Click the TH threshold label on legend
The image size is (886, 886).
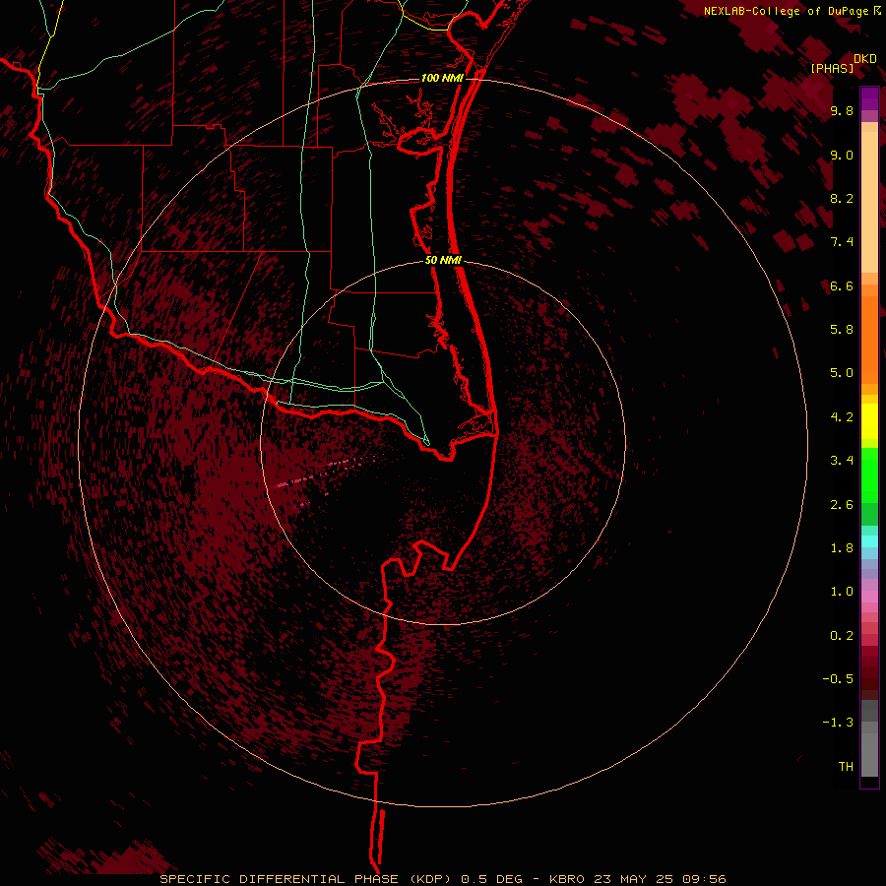pos(846,767)
